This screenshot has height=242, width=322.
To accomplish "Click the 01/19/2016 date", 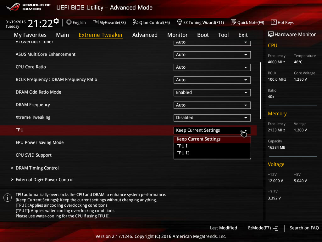I will pos(16,22).
